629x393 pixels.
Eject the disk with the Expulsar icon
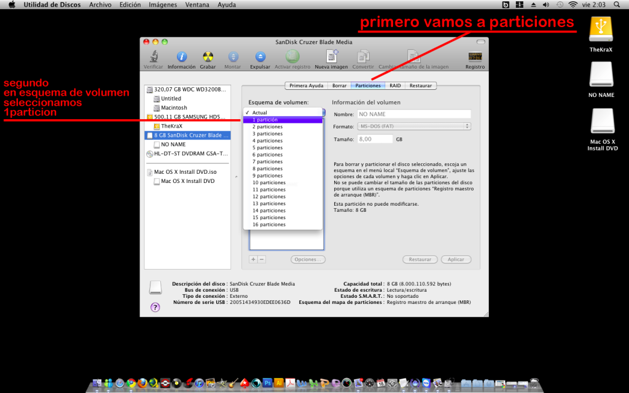260,56
